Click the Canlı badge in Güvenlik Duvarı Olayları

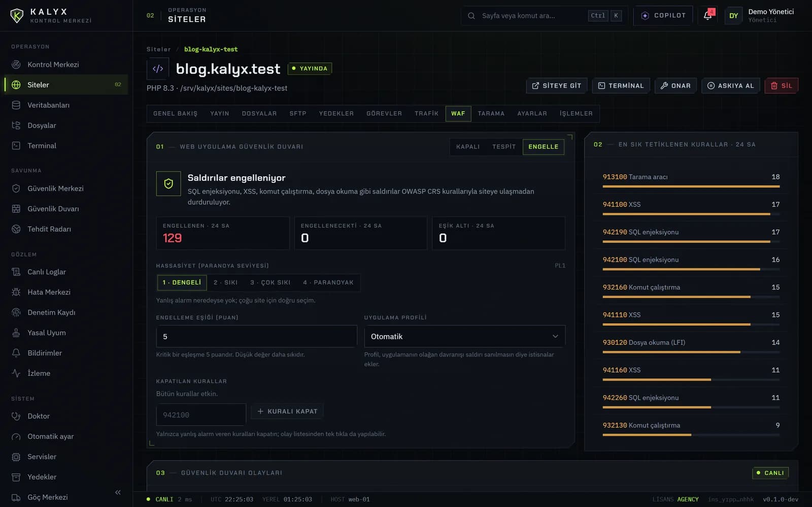[x=770, y=473]
